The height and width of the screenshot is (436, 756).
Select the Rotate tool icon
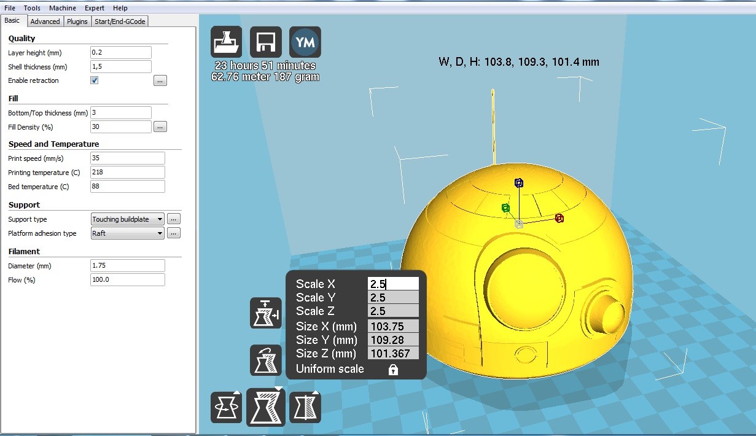226,407
